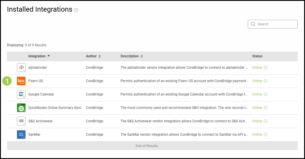
Task: Click Online status checkmark for SanMar
Action: pyautogui.click(x=265, y=135)
